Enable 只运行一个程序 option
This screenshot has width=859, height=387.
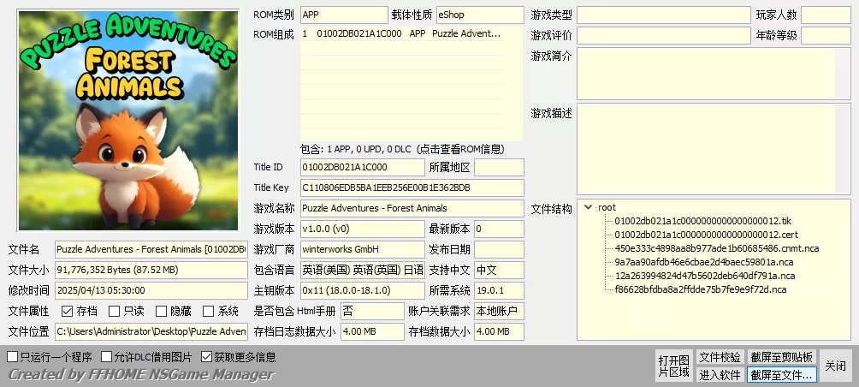12,356
